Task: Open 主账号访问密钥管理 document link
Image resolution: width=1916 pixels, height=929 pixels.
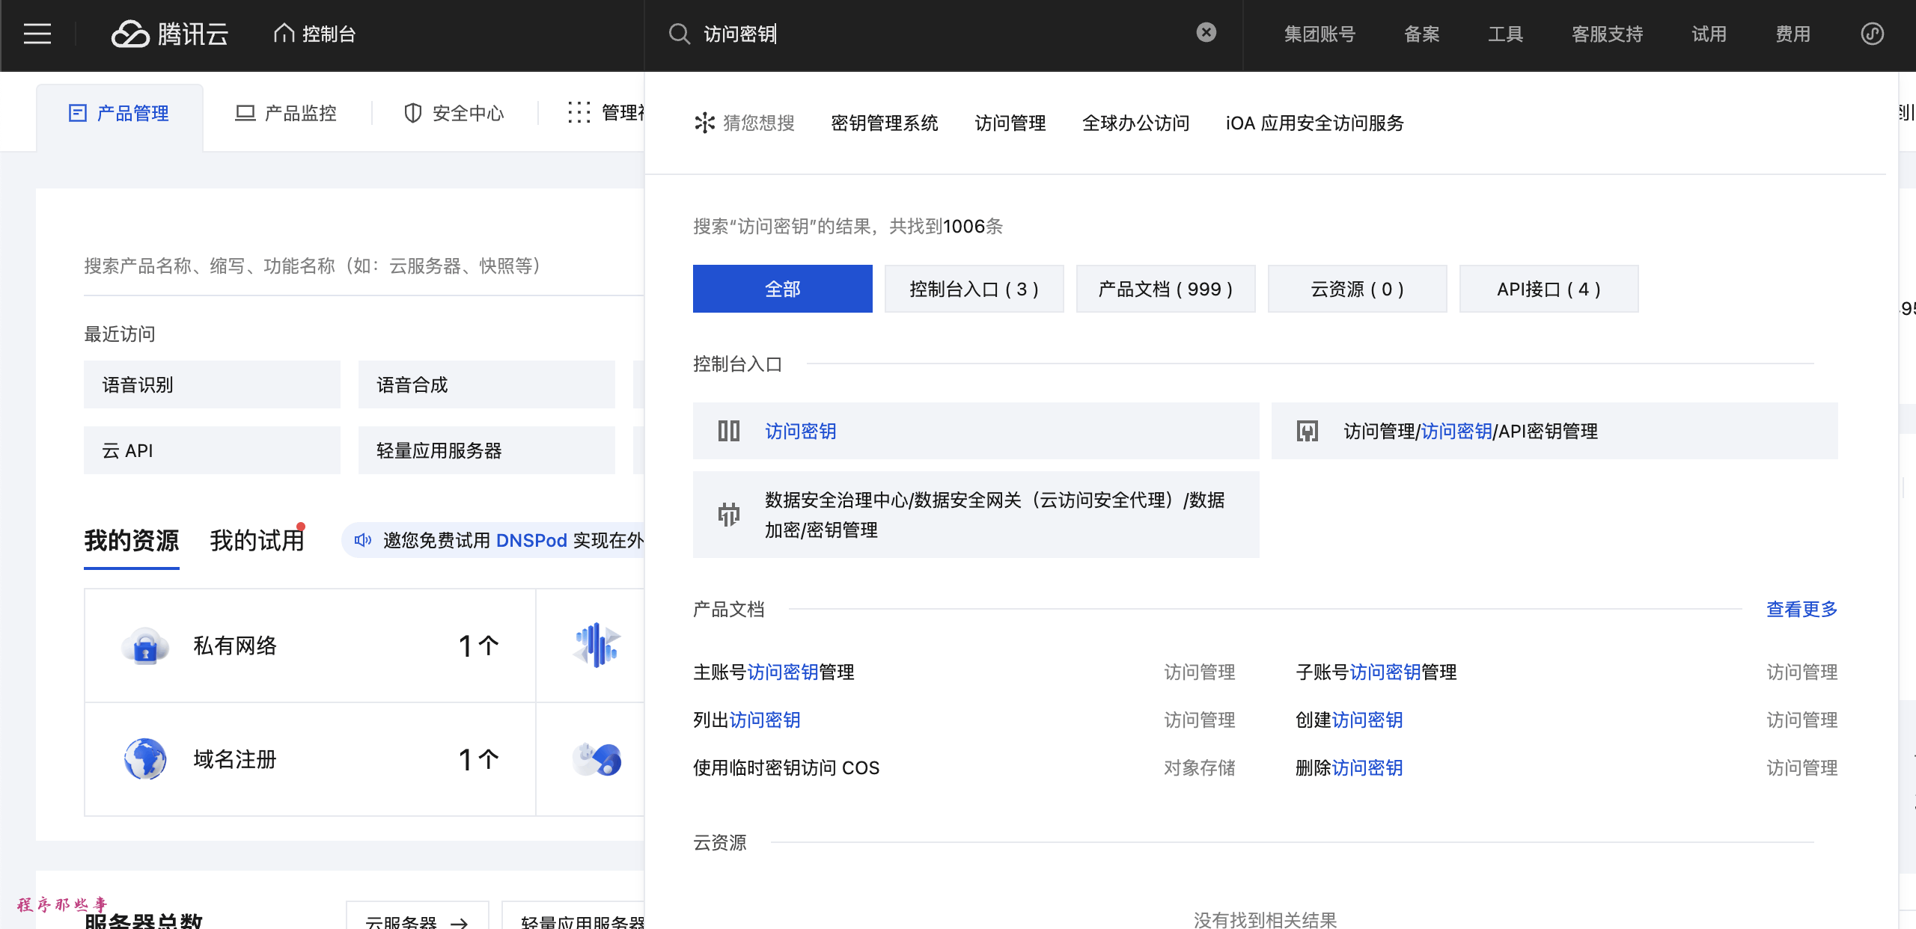Action: tap(773, 672)
